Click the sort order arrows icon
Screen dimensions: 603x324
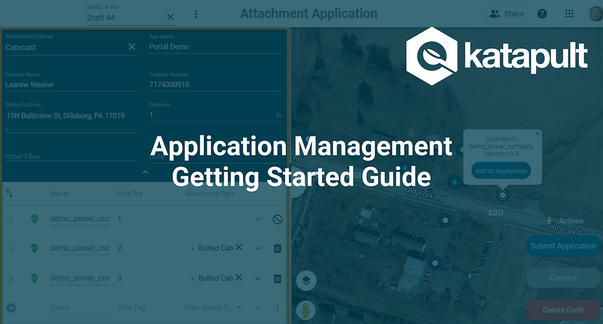click(x=10, y=193)
